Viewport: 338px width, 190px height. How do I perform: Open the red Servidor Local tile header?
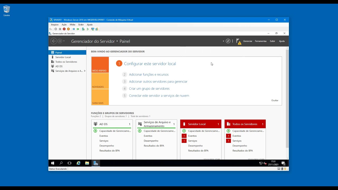tap(201, 124)
